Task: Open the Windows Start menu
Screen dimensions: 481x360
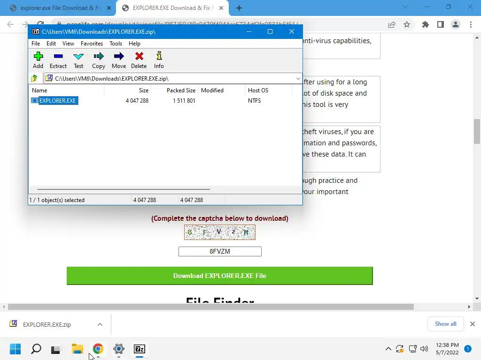Action: [15, 349]
